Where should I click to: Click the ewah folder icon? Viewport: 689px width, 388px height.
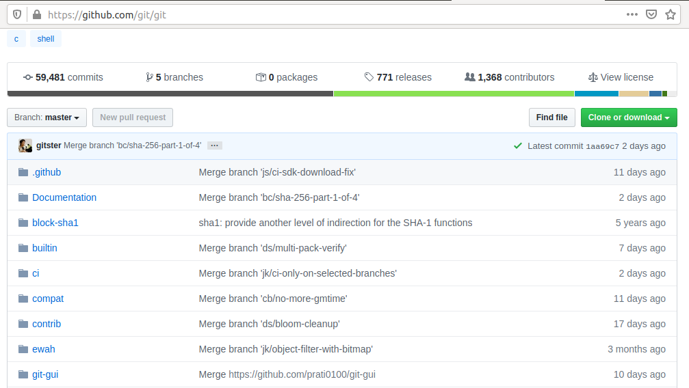[x=23, y=349]
